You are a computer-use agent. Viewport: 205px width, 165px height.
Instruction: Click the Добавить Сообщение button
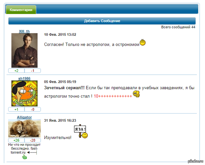point(102,21)
